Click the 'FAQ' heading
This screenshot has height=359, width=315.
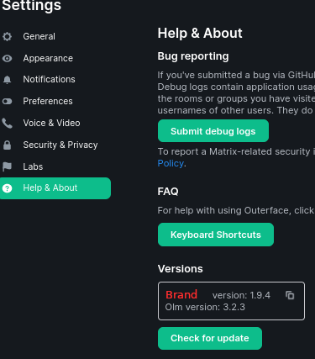(168, 192)
